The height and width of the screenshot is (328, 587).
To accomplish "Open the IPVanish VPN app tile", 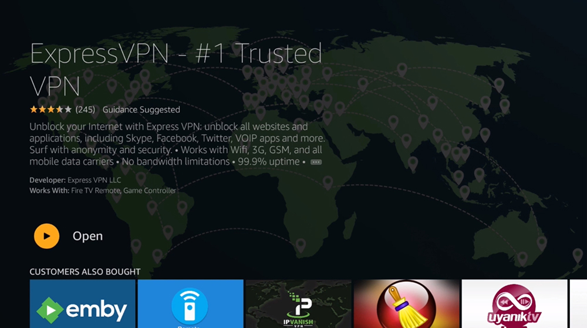I will point(298,304).
